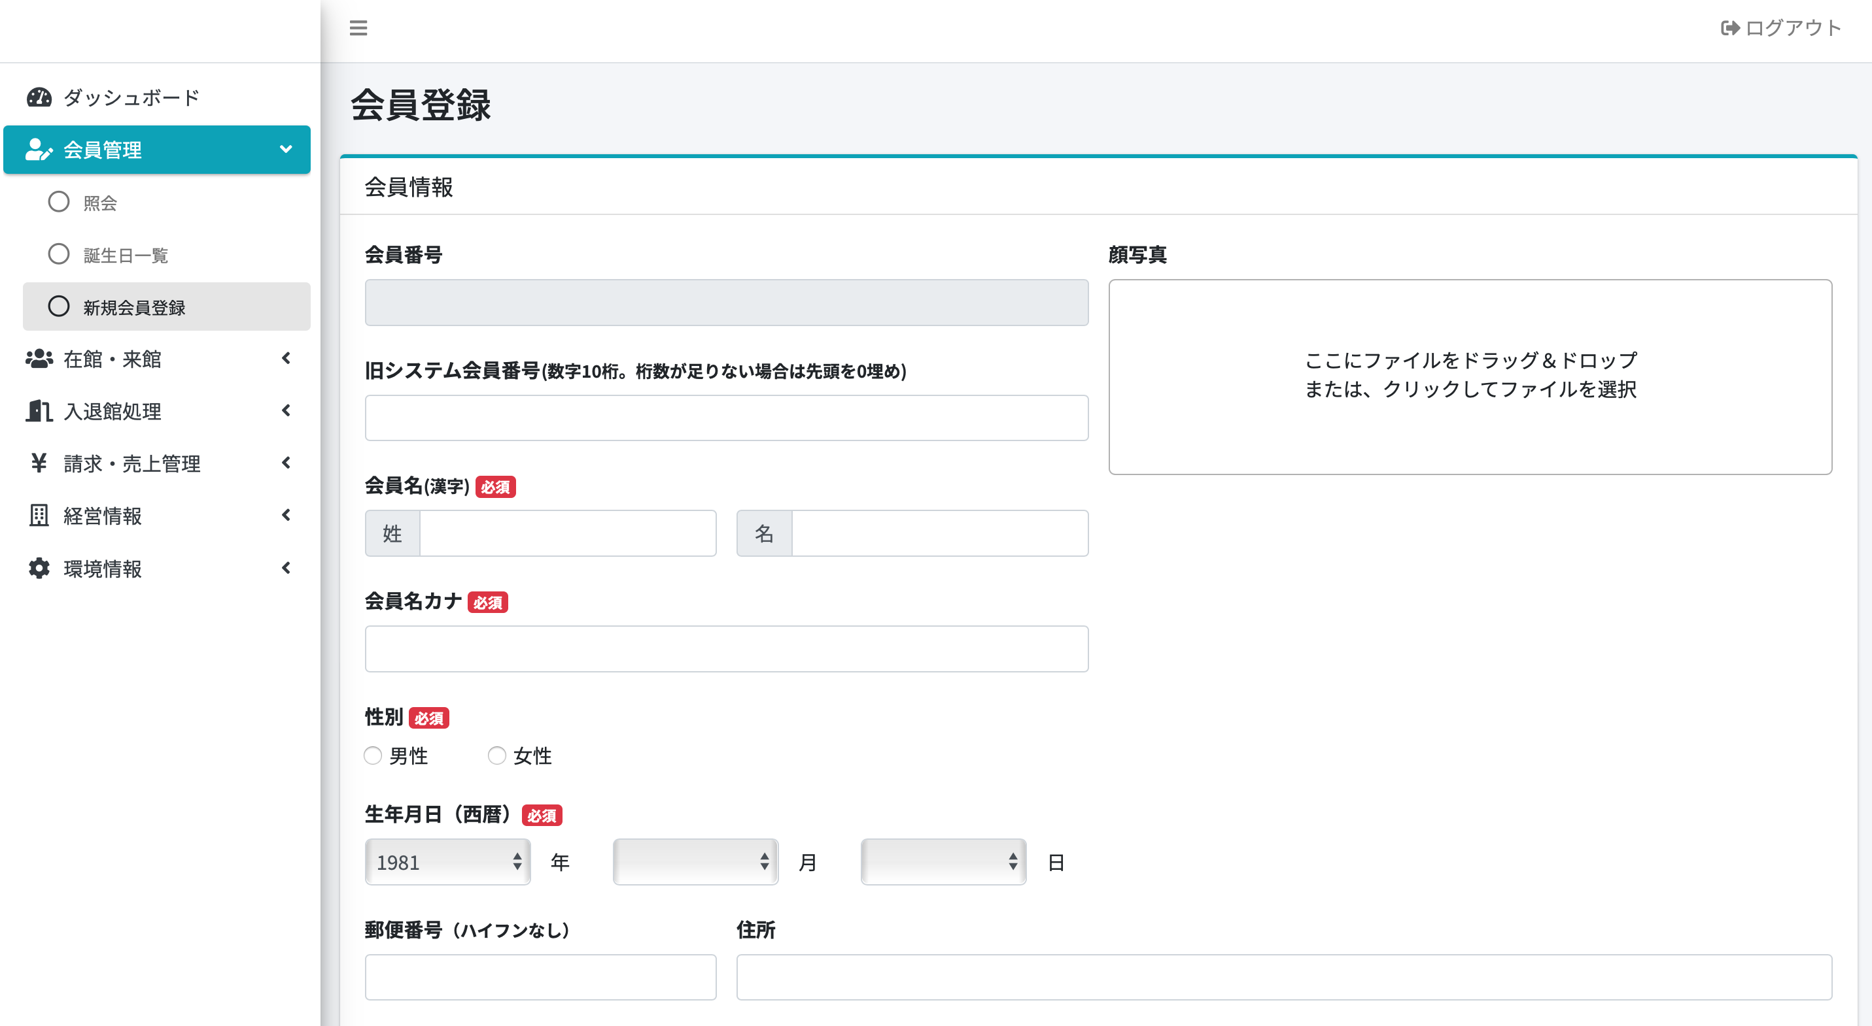Open the 新規会員登録 submenu item
1872x1026 pixels.
point(166,306)
